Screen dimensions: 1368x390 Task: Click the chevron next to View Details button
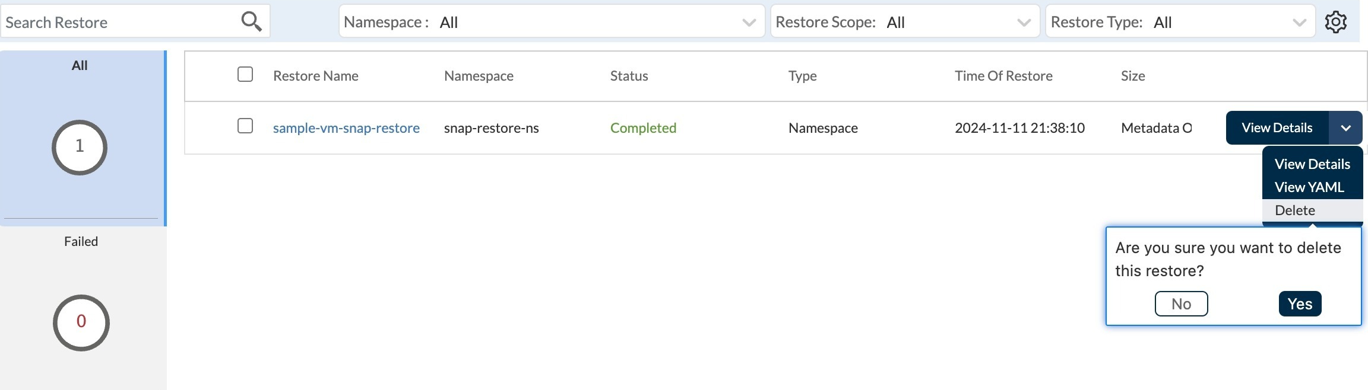(1345, 128)
